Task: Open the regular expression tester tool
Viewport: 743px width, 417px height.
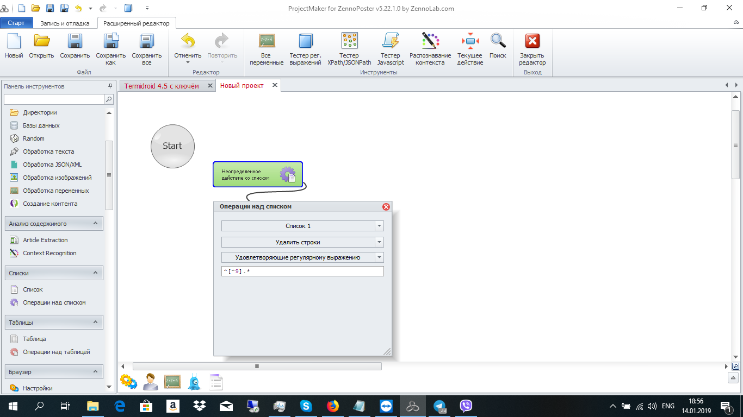Action: click(x=305, y=49)
